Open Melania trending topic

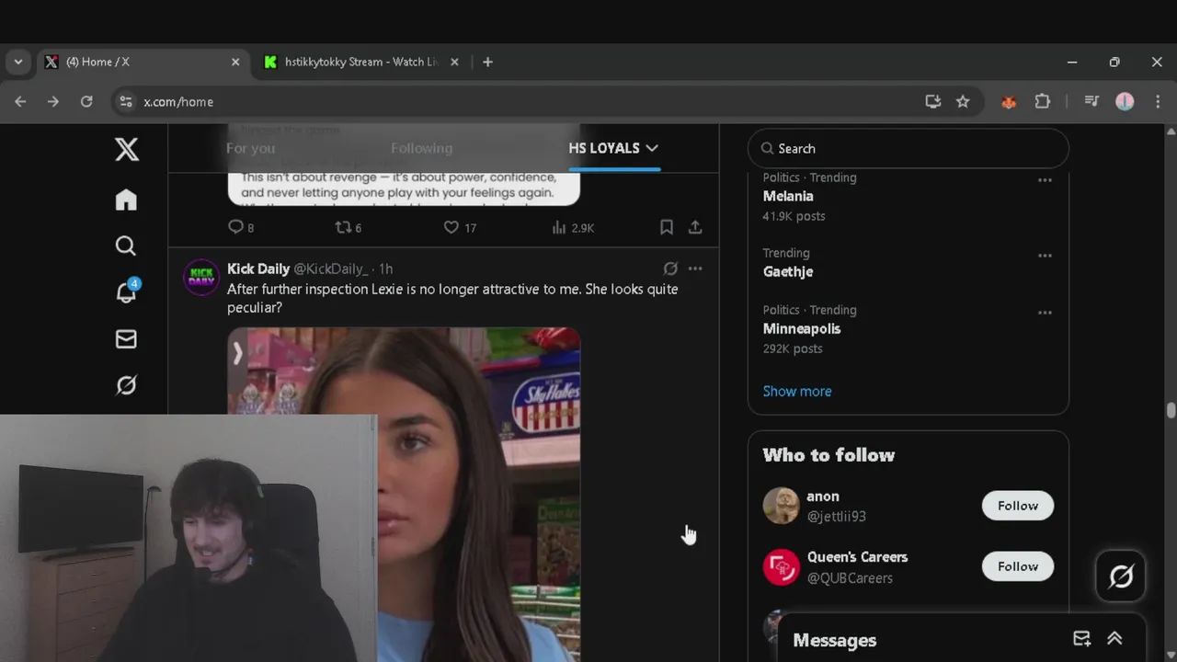[x=788, y=196]
